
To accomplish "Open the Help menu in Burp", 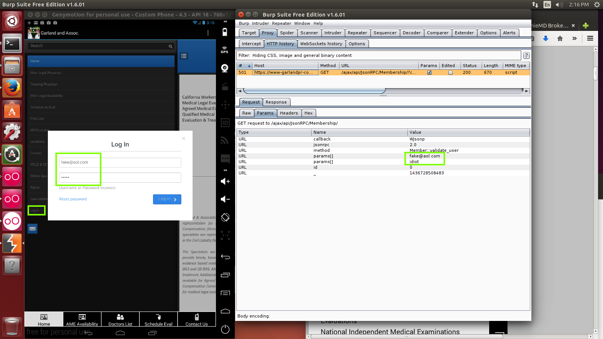I will (318, 23).
